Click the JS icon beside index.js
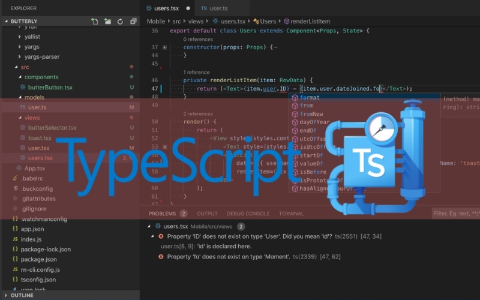480x300 pixels. tap(15, 239)
